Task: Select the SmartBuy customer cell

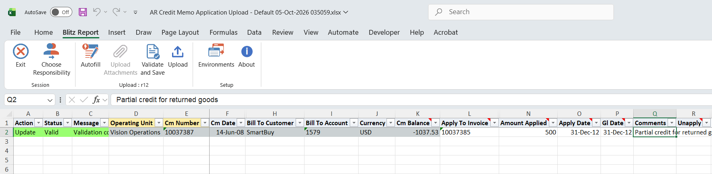Action: pyautogui.click(x=275, y=132)
